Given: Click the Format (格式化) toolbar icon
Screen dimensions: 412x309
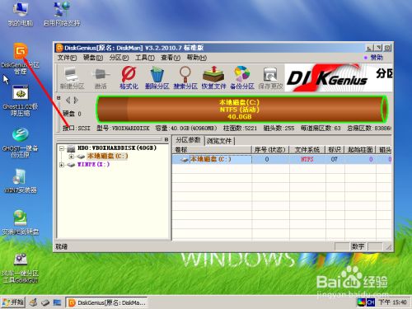Looking at the screenshot, I should click(x=129, y=78).
